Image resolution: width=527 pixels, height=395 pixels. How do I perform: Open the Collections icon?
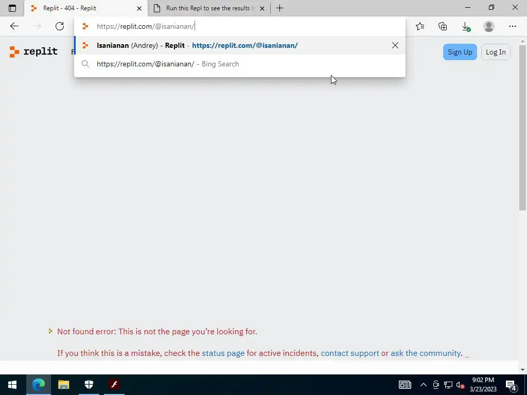click(443, 26)
